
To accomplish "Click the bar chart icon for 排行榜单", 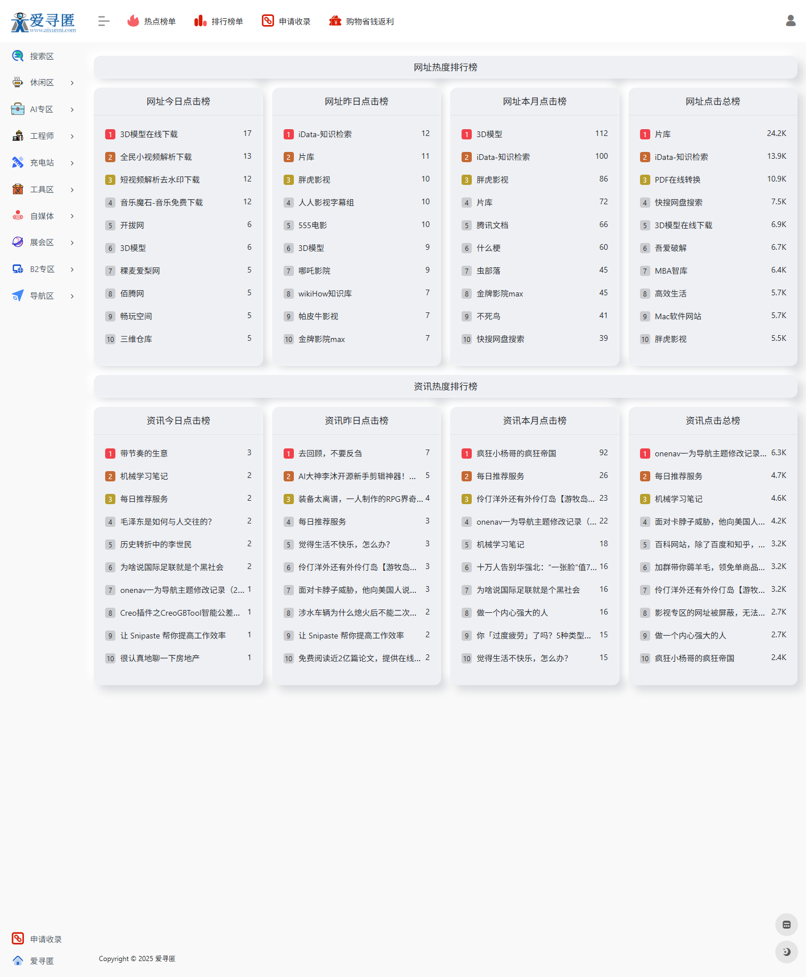I will click(200, 21).
